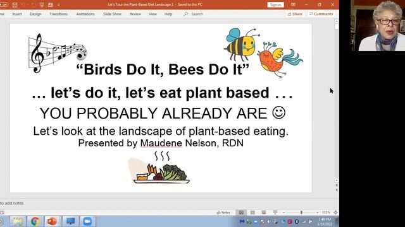Open the blue monitor taskbar app

(70, 221)
